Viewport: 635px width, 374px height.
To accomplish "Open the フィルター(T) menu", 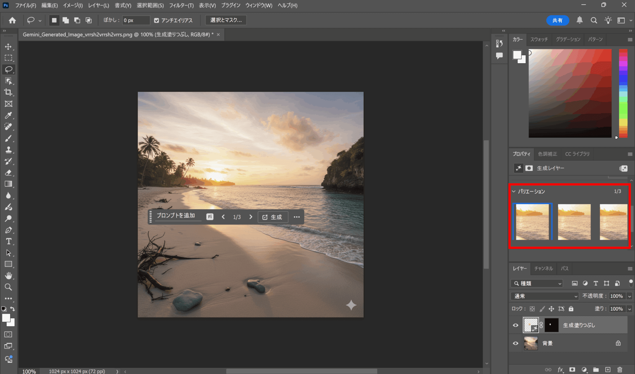I will 181,5.
